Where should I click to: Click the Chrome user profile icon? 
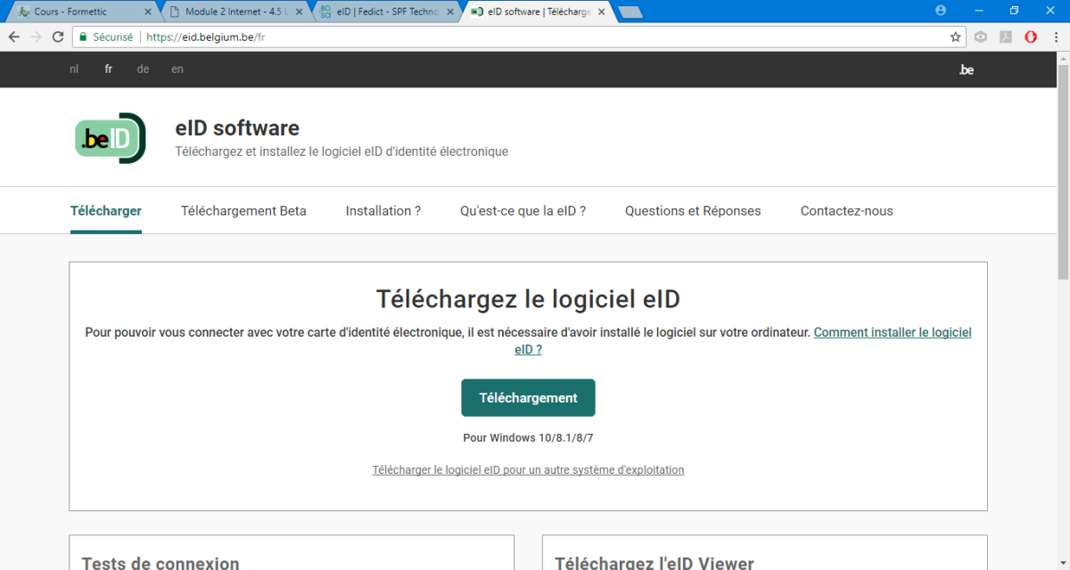point(941,11)
